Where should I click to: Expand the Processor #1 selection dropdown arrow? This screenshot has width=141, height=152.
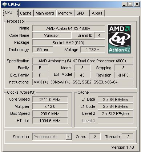click(69, 137)
